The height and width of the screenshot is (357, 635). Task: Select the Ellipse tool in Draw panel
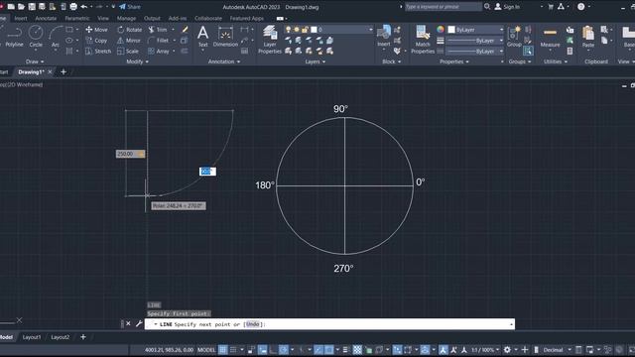pos(69,41)
